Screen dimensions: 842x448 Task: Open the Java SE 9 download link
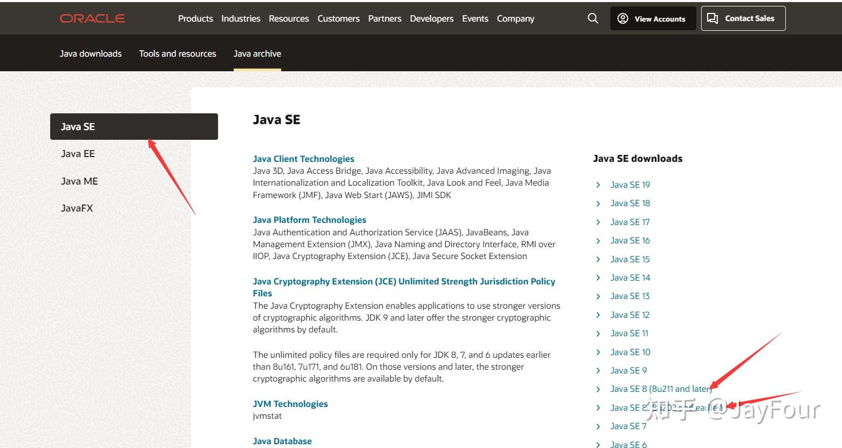pos(628,370)
